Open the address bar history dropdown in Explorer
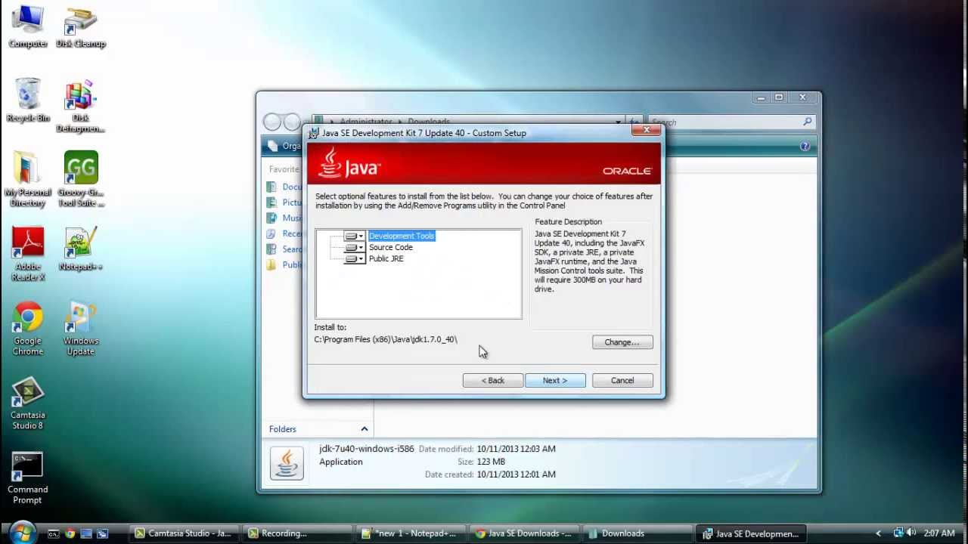This screenshot has width=968, height=544. (619, 122)
